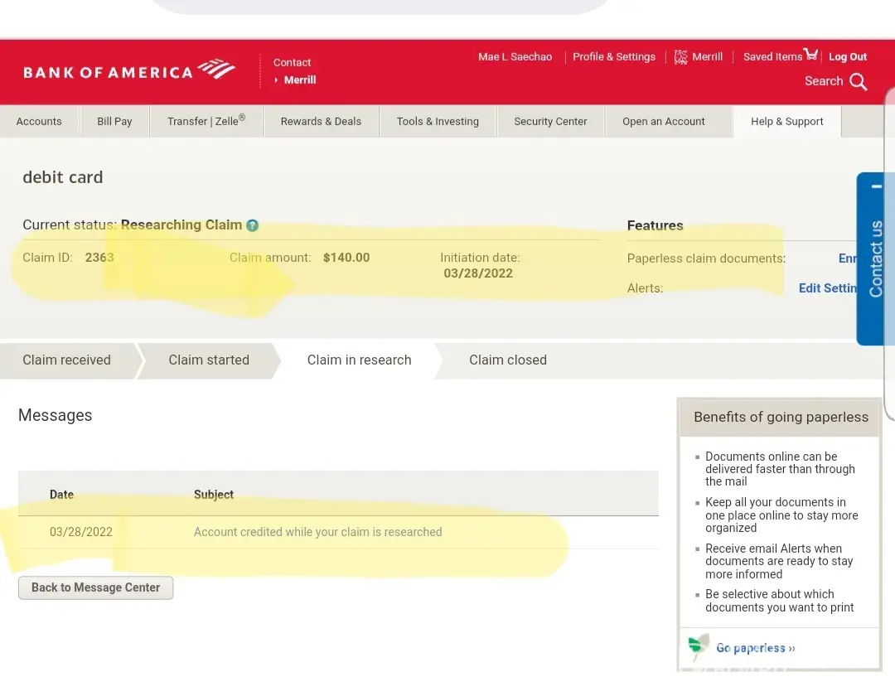Viewport: 895px width, 696px height.
Task: Select the Help & Support tab
Action: coord(786,122)
